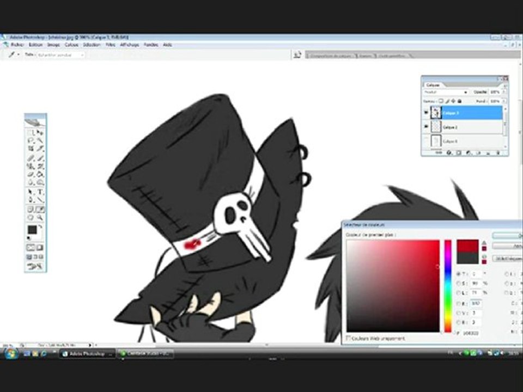Click the swap foreground/background colors arrow
The image size is (523, 392).
coord(40,227)
